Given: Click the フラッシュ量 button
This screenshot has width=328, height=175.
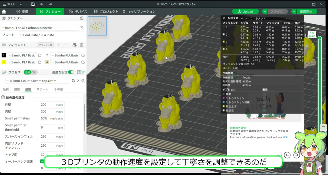Looking at the screenshot, I should [45, 45].
